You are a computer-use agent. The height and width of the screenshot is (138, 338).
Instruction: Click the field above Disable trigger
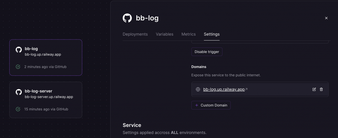point(260,41)
